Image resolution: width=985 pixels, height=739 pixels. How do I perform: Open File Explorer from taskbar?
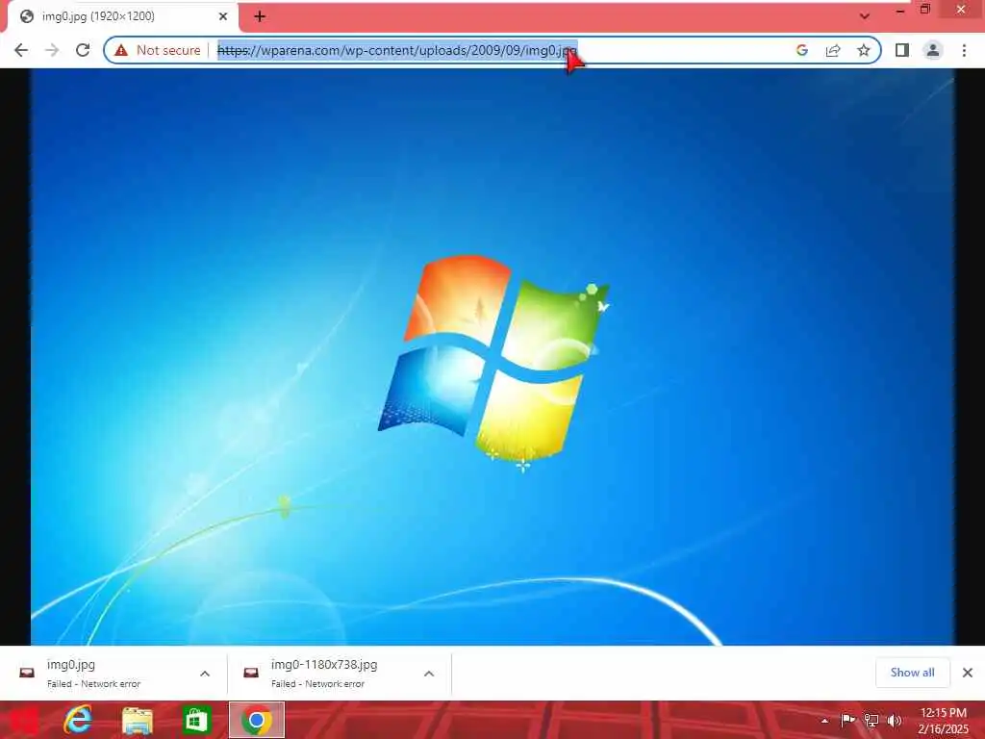137,720
